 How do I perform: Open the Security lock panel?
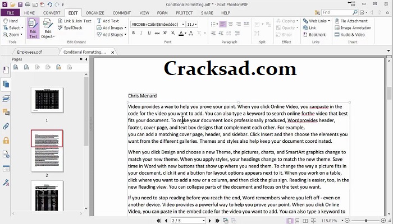(x=6, y=140)
